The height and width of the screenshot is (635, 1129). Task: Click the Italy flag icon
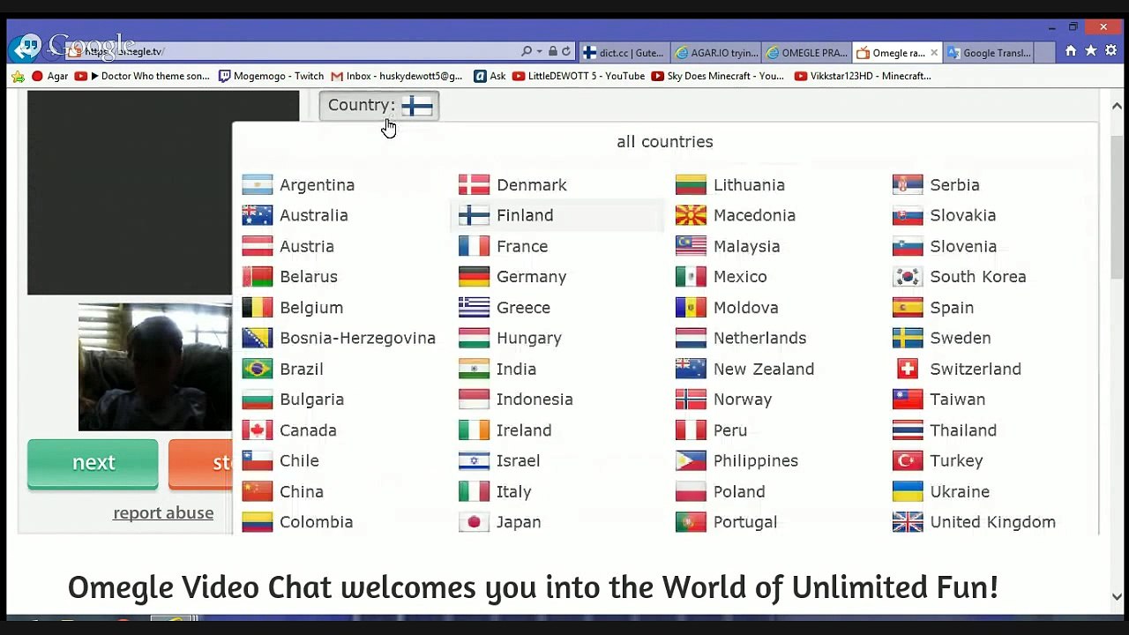click(x=474, y=491)
